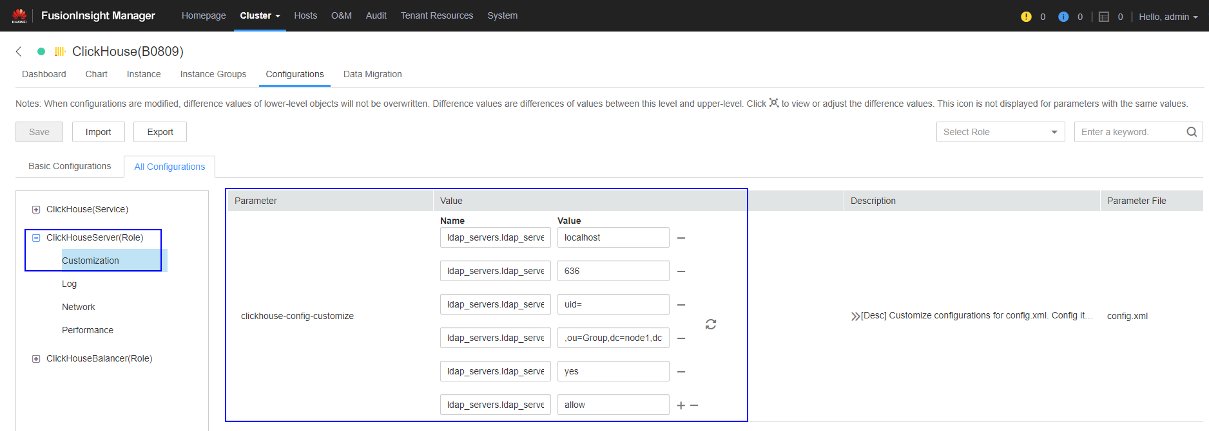Open the Hosts menu
The image size is (1209, 431).
(305, 15)
